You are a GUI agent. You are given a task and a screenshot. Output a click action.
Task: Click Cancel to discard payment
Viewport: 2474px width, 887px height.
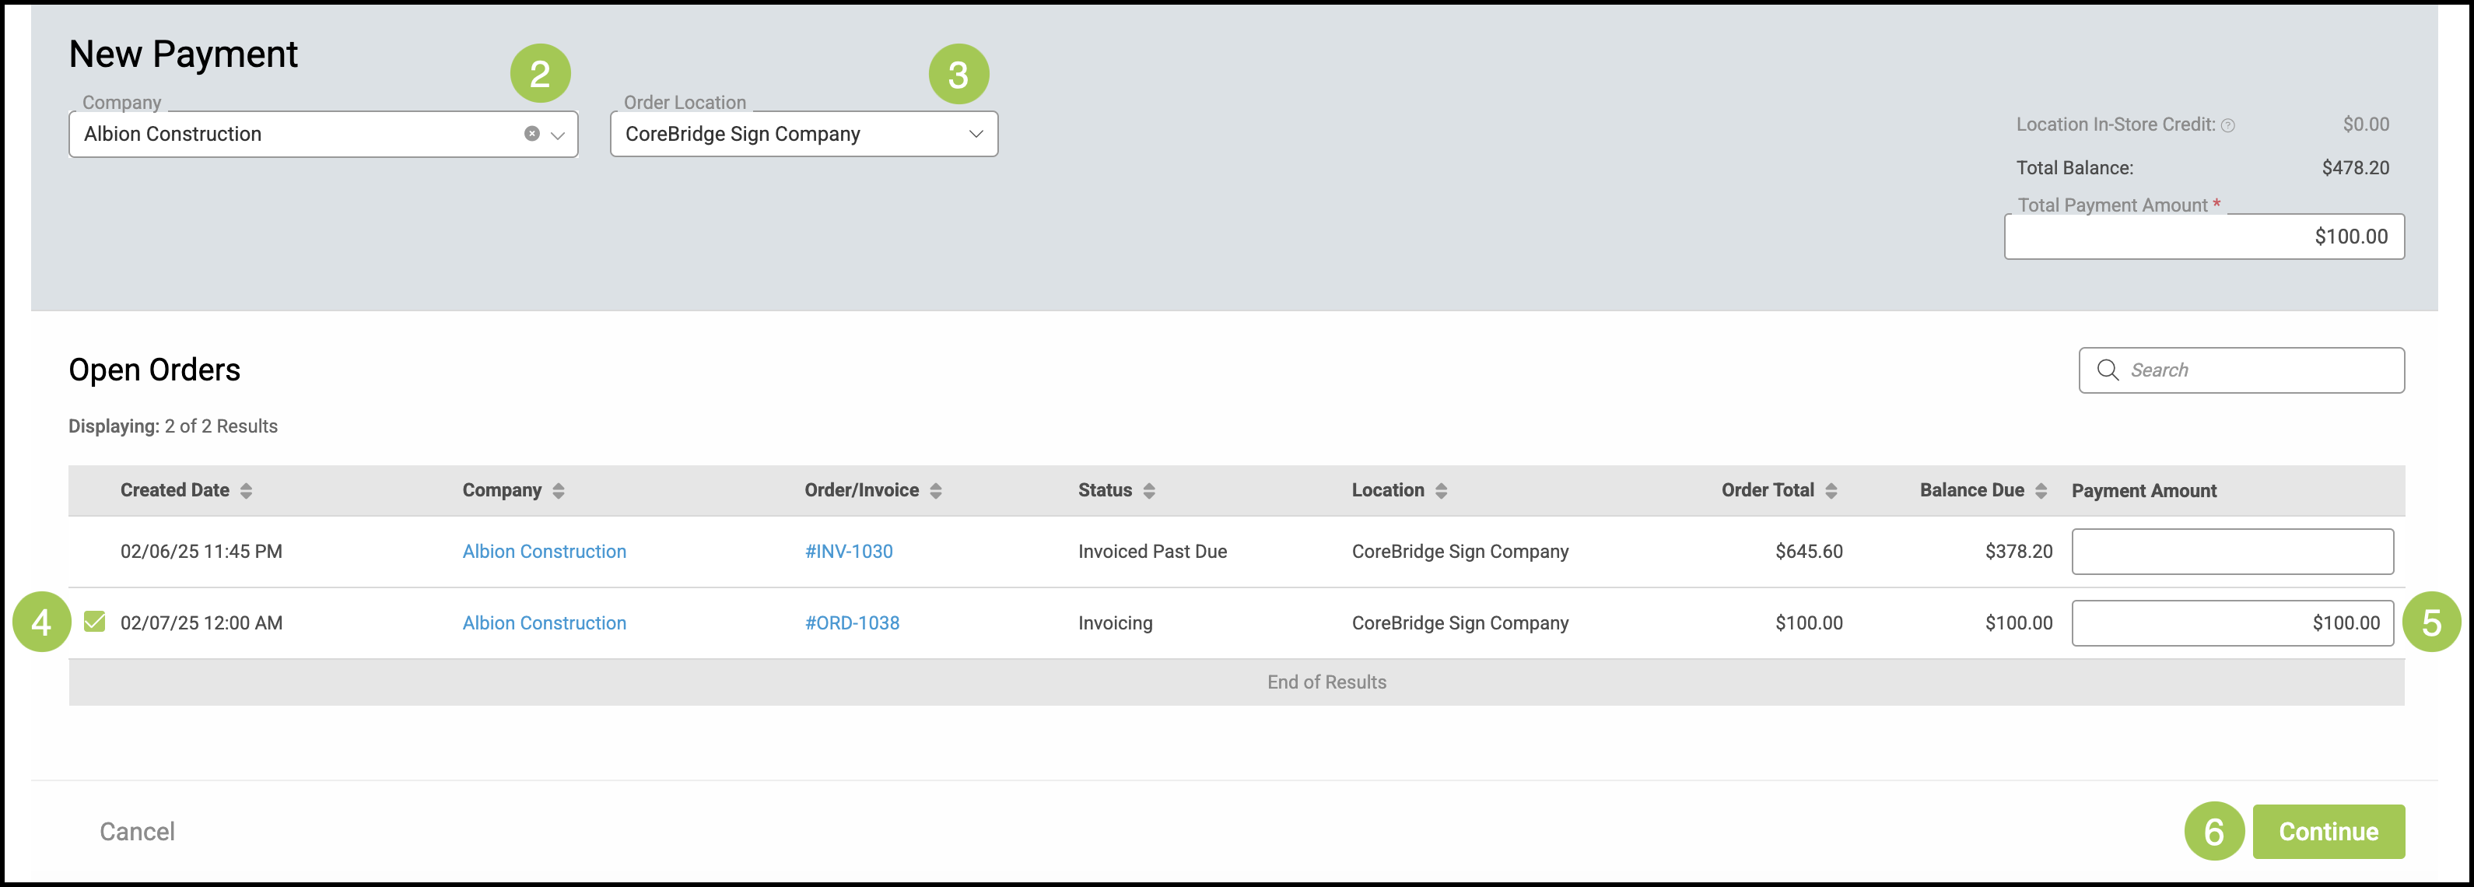pyautogui.click(x=138, y=831)
